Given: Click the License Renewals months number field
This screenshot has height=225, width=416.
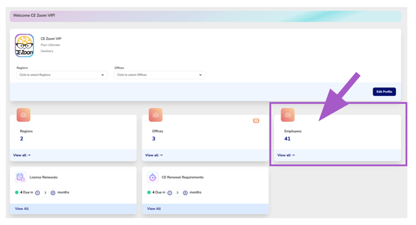Looking at the screenshot, I should [45, 193].
